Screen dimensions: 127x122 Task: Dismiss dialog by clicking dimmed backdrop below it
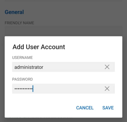pyautogui.click(x=63, y=120)
